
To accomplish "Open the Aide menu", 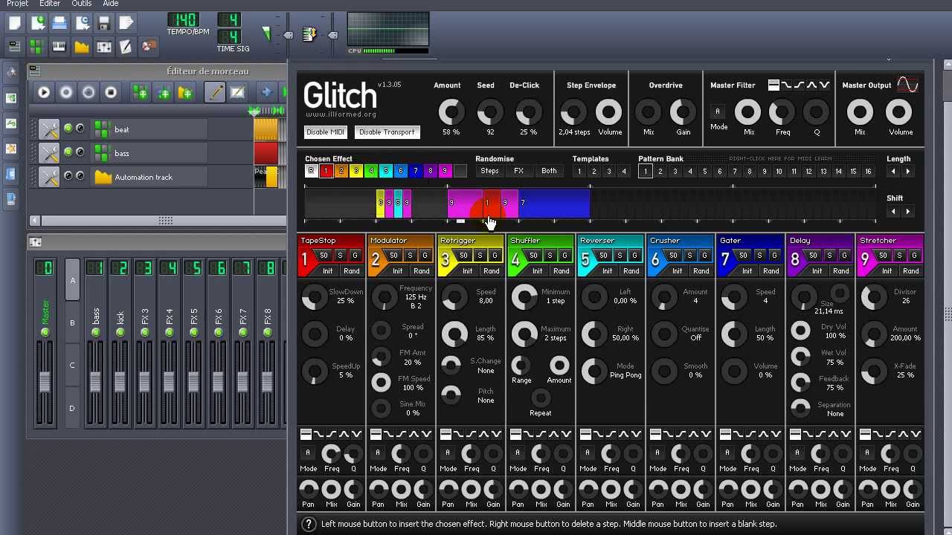I will click(x=110, y=4).
